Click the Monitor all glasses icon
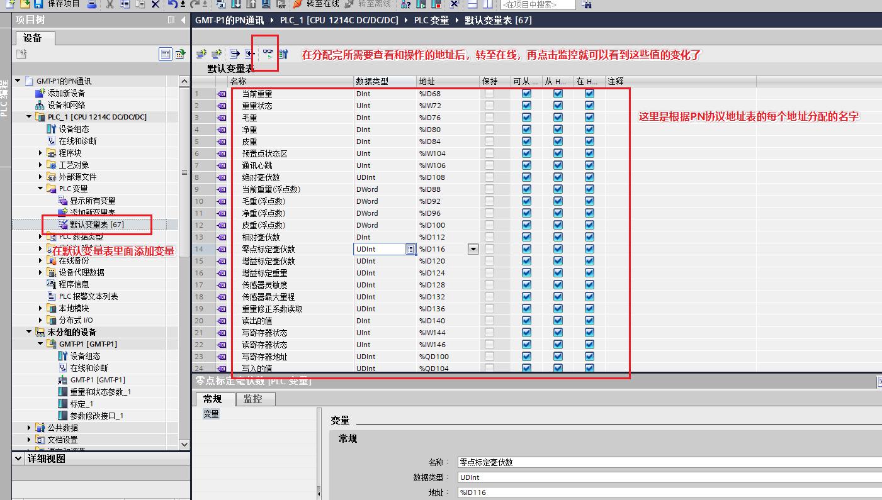882x500 pixels. (x=268, y=54)
